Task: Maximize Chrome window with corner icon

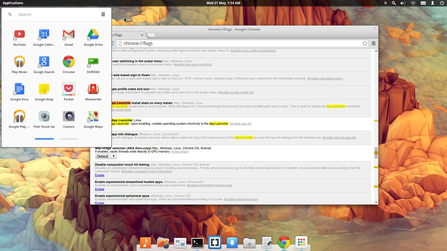Action: [375, 29]
